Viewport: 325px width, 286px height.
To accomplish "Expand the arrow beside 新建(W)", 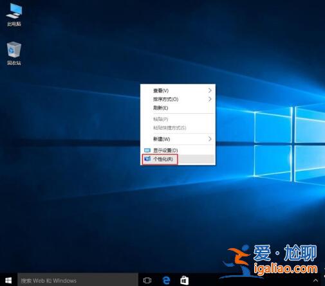I will pos(210,139).
